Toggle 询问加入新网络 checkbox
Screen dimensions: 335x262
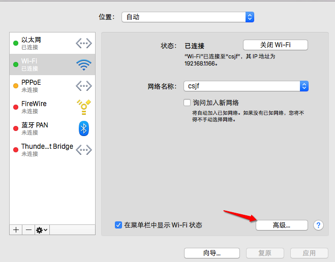coord(187,103)
